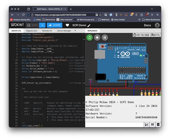Pause the serial monitor output
Image resolution: width=170 pixels, height=139 pixels.
[x=152, y=124]
